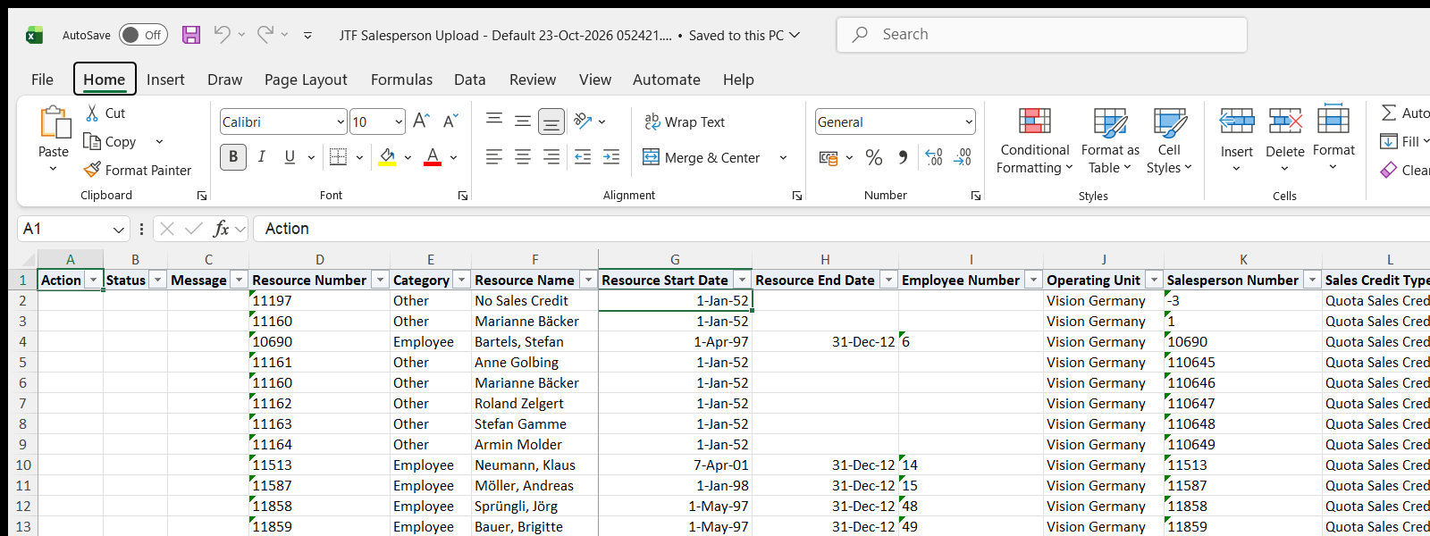Click Delete cells button
The image size is (1430, 536).
point(1285,141)
